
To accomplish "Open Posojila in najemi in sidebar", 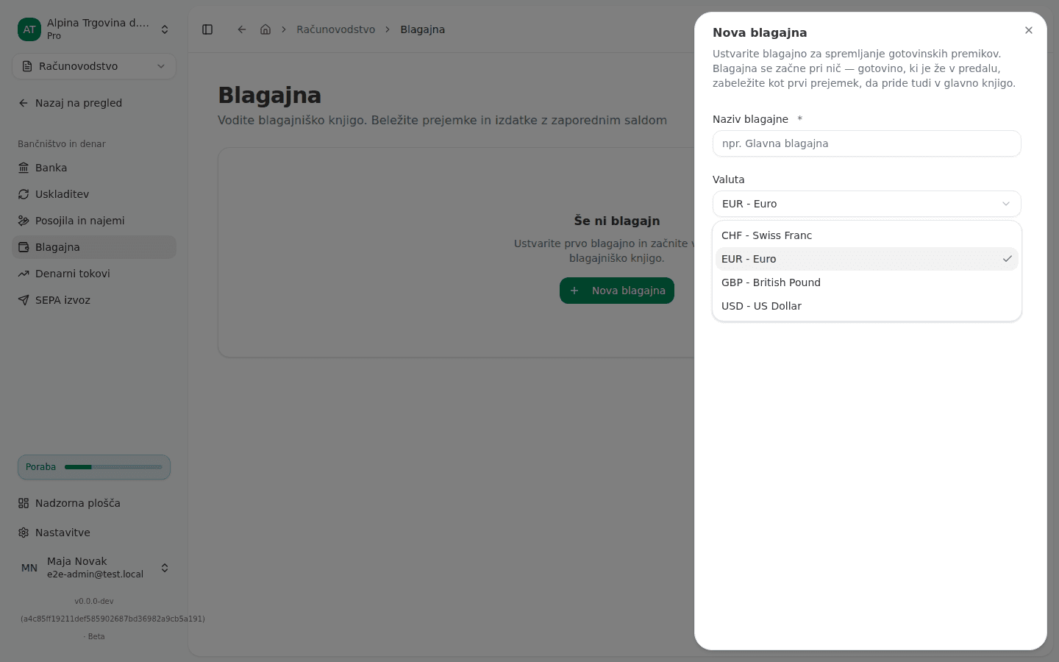I will click(94, 221).
